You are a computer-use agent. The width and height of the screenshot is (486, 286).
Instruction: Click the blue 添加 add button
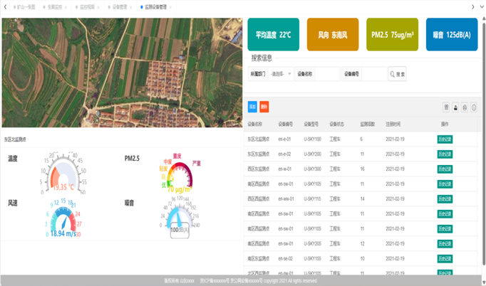pos(252,107)
